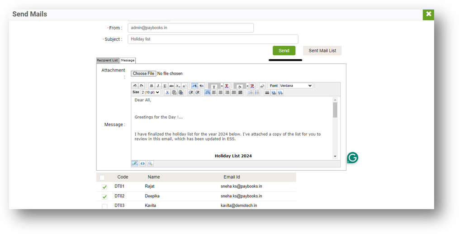Check the DT03 Kavita checkbox
This screenshot has height=234, width=459.
coord(104,206)
